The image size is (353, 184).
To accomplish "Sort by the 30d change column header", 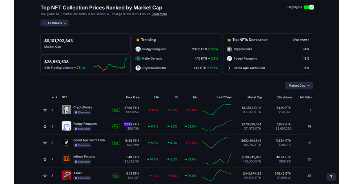I will [195, 97].
